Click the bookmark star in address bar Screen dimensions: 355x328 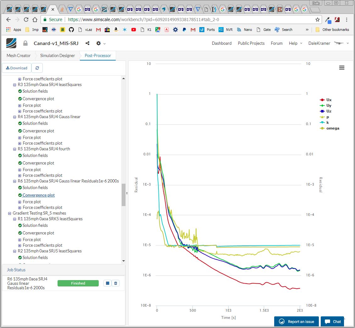click(318, 20)
